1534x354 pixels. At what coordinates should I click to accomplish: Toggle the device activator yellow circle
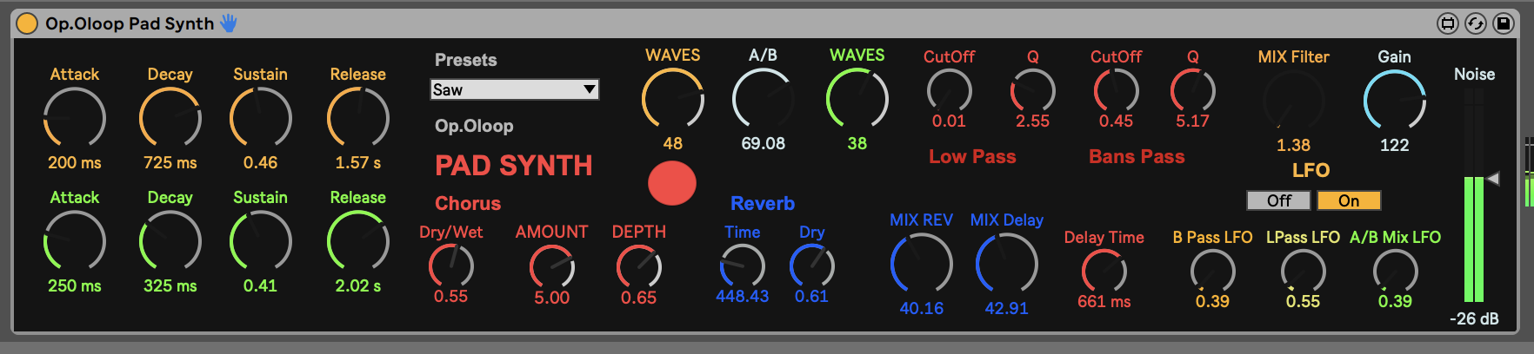27,23
